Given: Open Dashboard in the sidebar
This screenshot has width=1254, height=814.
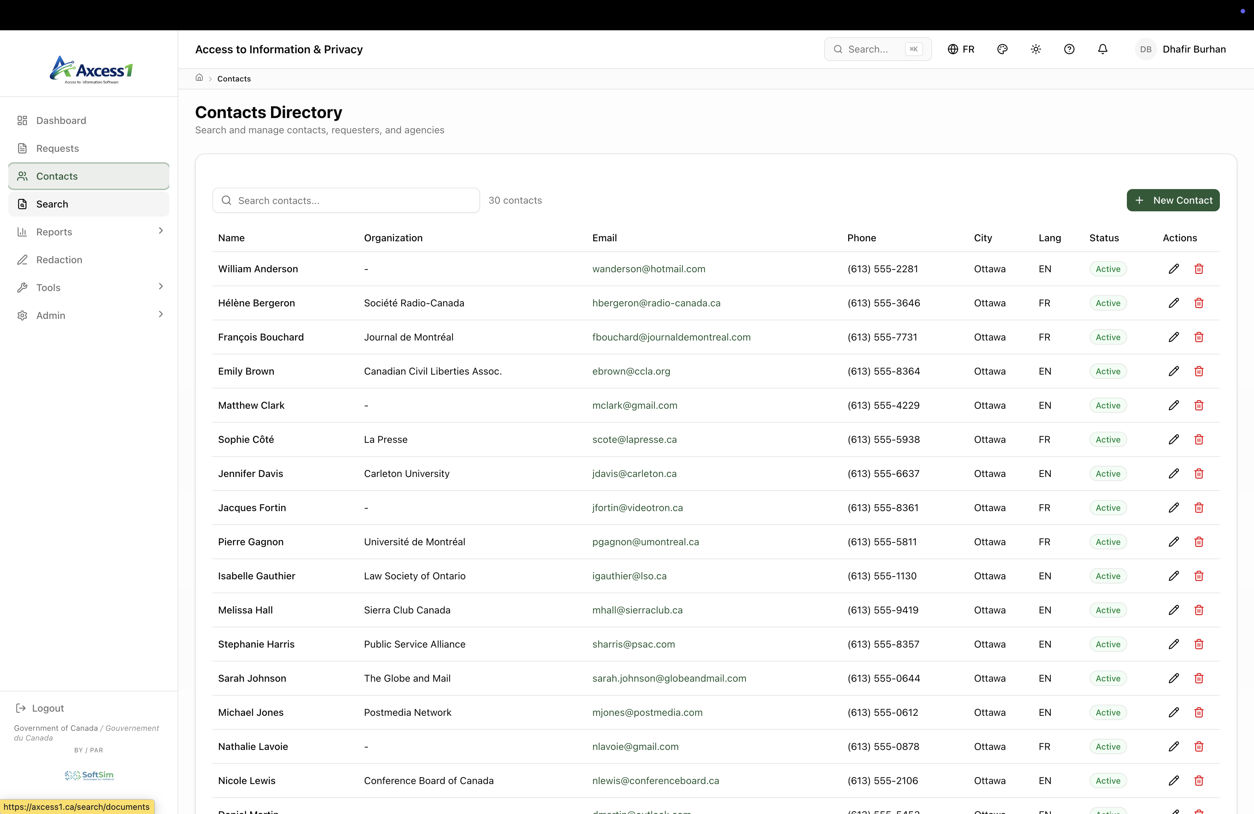Looking at the screenshot, I should coord(61,120).
